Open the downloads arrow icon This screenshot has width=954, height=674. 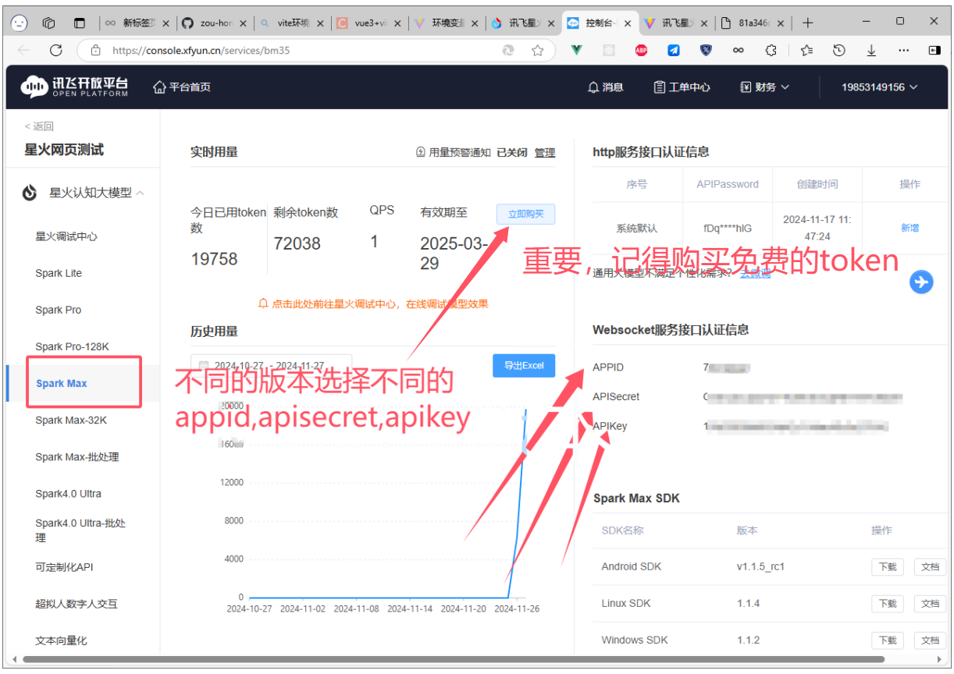pyautogui.click(x=871, y=50)
